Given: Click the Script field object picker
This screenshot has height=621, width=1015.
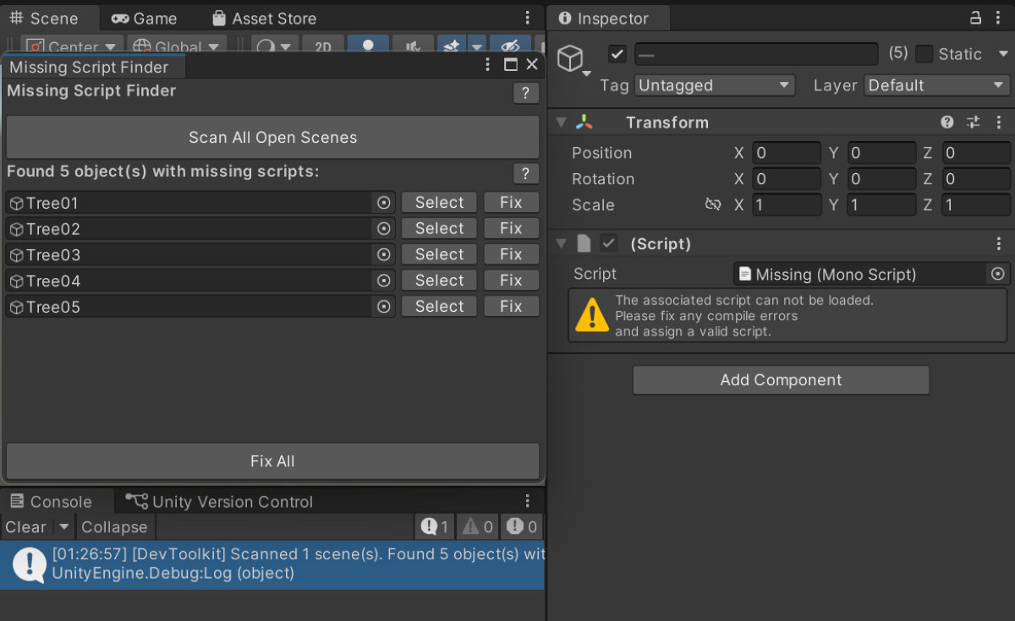Looking at the screenshot, I should [998, 274].
